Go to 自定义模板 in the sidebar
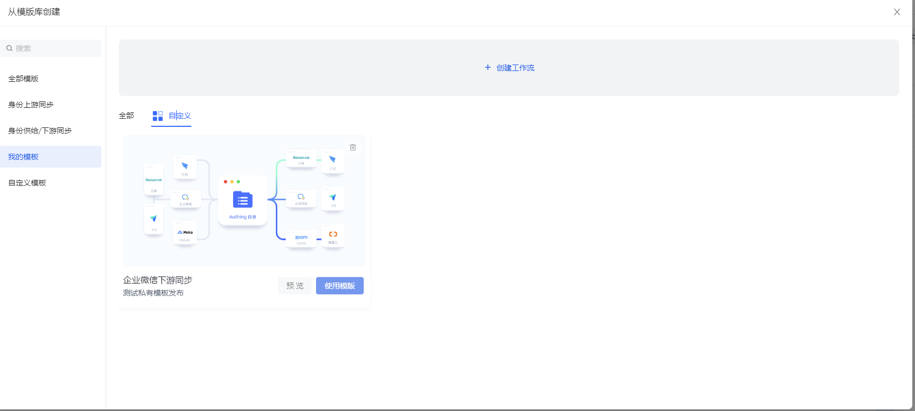This screenshot has width=915, height=411. [x=27, y=183]
